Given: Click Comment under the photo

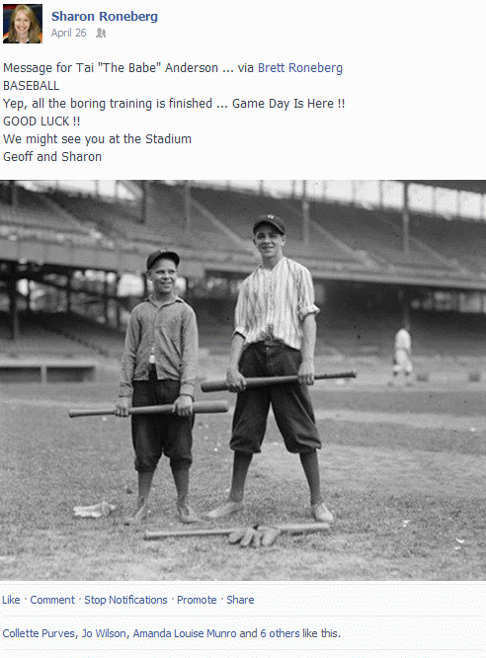Looking at the screenshot, I should tap(52, 600).
